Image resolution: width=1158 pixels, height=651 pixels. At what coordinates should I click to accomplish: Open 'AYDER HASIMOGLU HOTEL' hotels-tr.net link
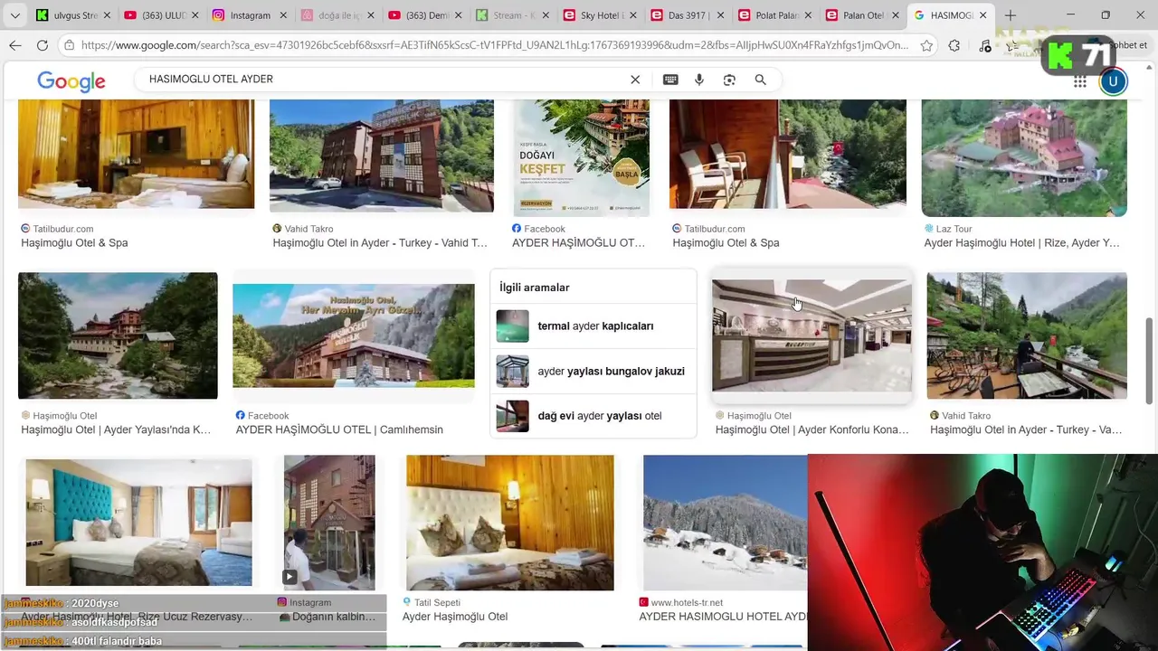(x=723, y=617)
